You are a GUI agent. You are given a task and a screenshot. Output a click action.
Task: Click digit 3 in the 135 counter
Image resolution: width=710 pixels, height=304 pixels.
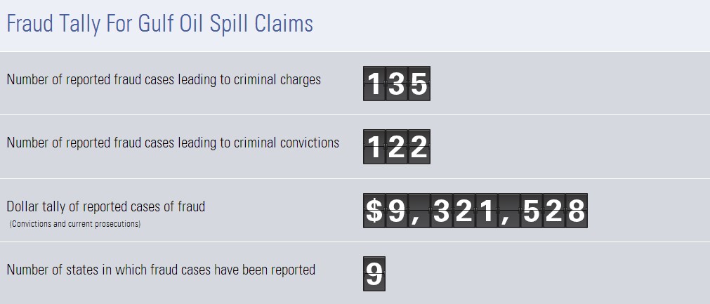[397, 84]
